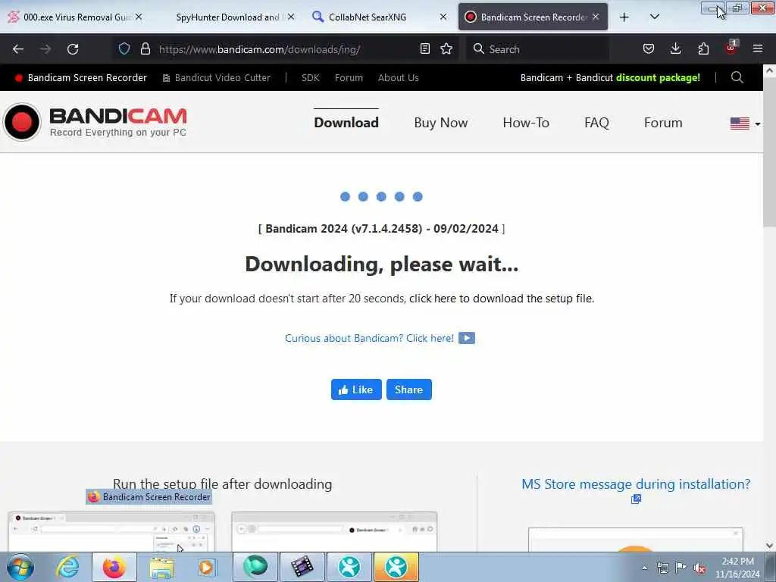This screenshot has height=582, width=776.
Task: Open the How-To menu item
Action: point(526,123)
